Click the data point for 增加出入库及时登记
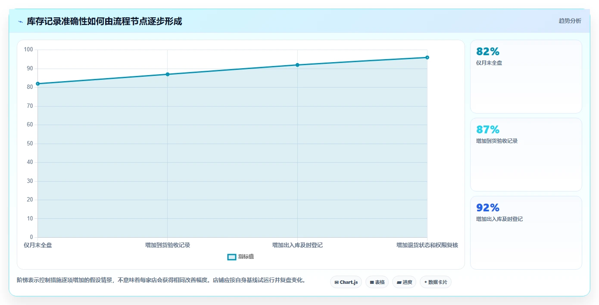 coord(297,65)
